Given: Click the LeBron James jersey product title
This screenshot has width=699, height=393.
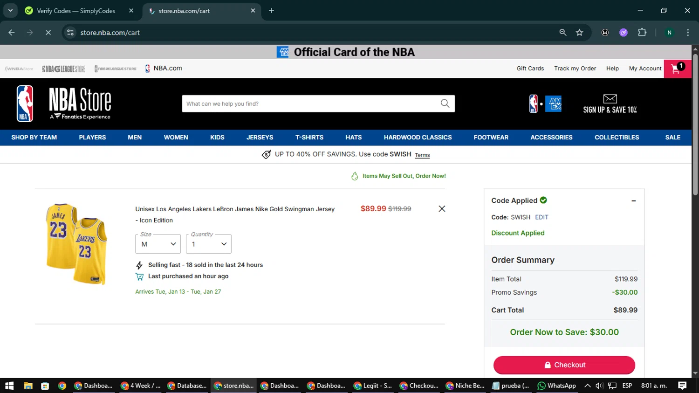Looking at the screenshot, I should click(x=235, y=214).
